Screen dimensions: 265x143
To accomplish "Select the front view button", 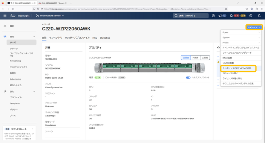I will point(186,58).
